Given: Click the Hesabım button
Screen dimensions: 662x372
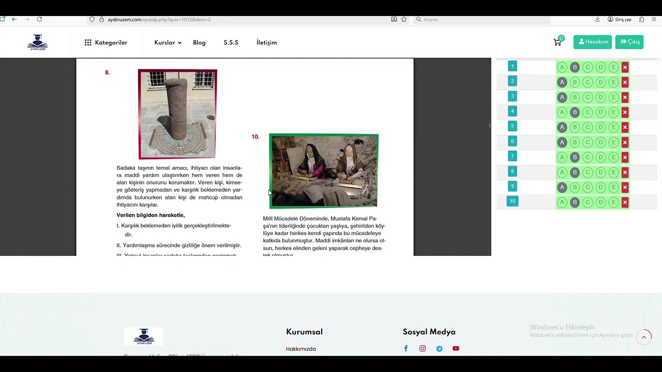Looking at the screenshot, I should coord(593,42).
